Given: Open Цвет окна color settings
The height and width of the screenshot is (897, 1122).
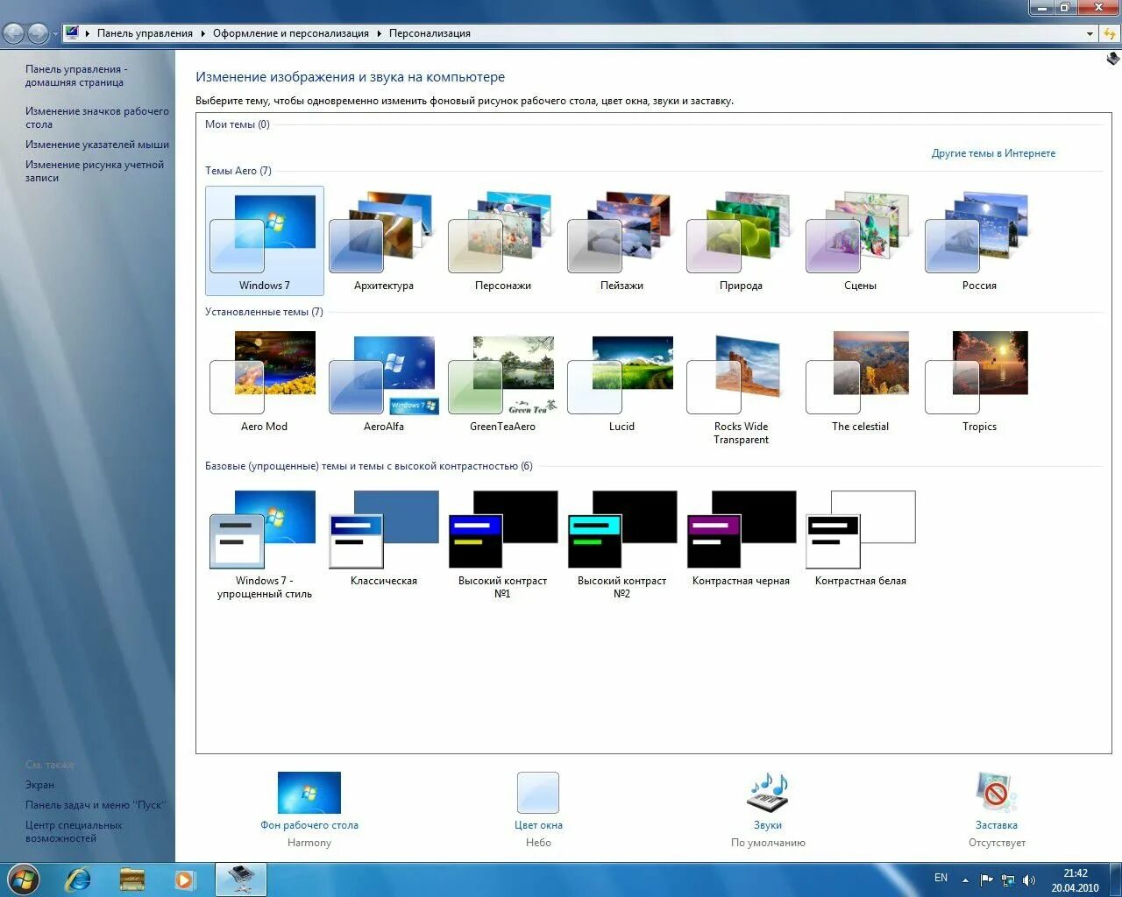Looking at the screenshot, I should [x=538, y=809].
